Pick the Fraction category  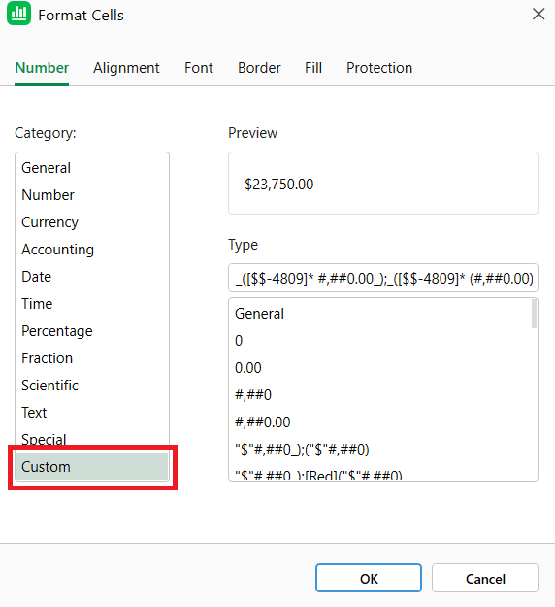point(92,358)
